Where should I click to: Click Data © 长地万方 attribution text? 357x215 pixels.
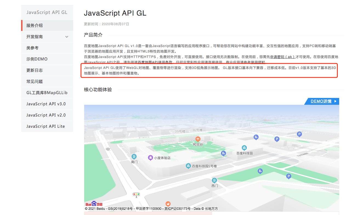pos(206,209)
